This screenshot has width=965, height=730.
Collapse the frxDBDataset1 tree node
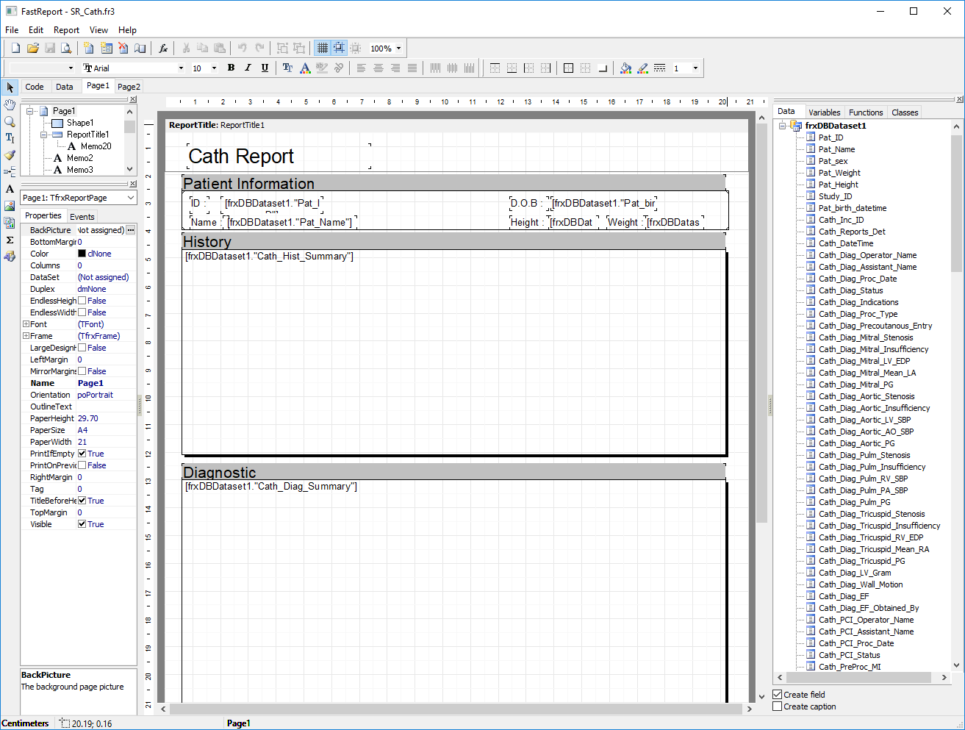click(783, 126)
